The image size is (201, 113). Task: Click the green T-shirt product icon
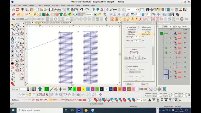[61, 14]
